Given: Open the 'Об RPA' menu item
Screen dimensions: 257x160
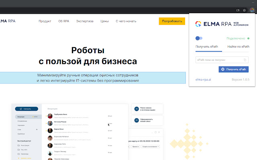Looking at the screenshot, I should tap(64, 21).
